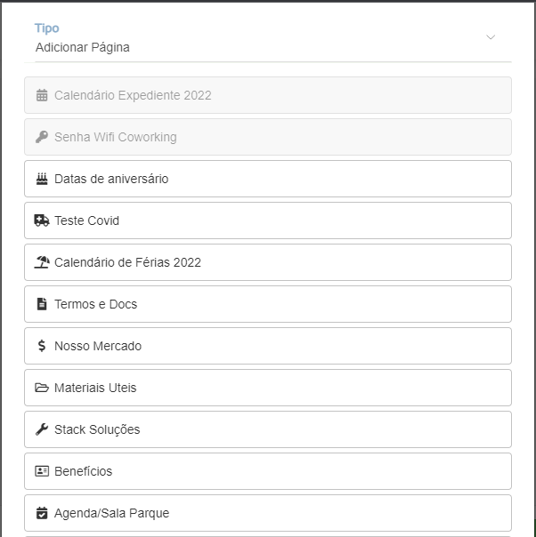
Task: Select the Datas de aniversário page
Action: [268, 179]
